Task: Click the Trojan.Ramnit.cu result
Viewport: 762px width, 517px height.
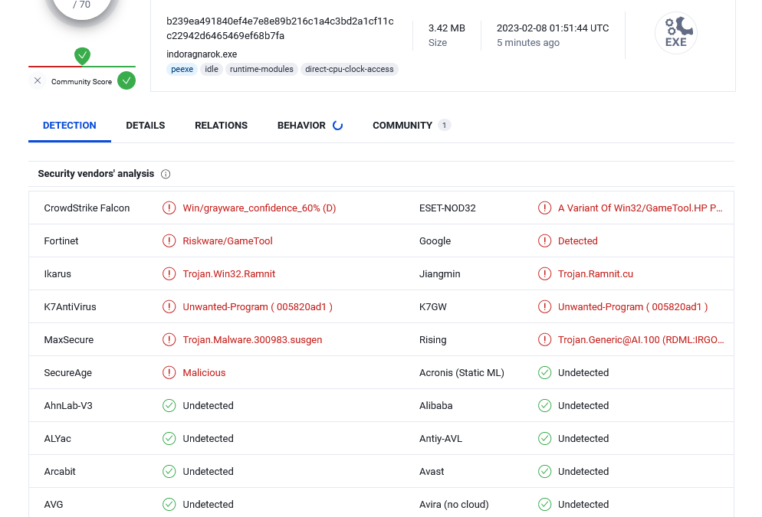Action: (596, 274)
